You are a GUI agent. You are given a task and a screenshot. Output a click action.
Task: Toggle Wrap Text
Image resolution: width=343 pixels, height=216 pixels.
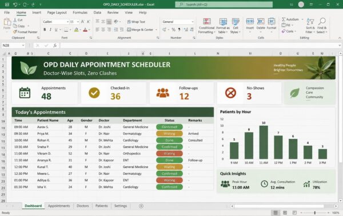[x=136, y=22]
